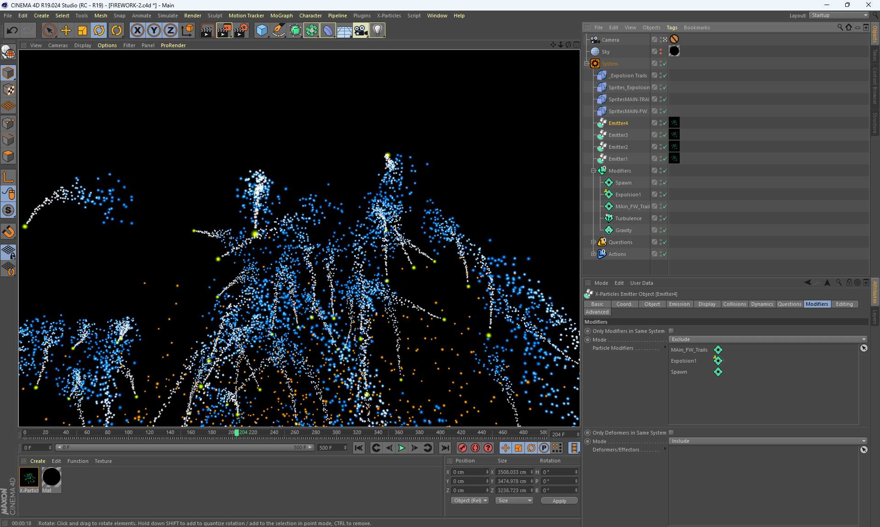880x527 pixels.
Task: Toggle the X-axis lock icon
Action: (x=137, y=31)
